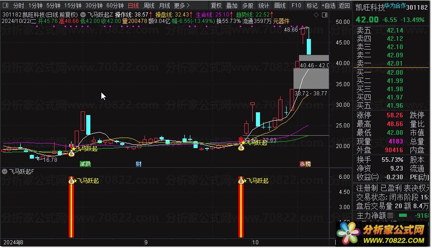Screen dimensions: 432x248
Task: Click 操作线 38.57 indicator value
Action: coord(133,15)
